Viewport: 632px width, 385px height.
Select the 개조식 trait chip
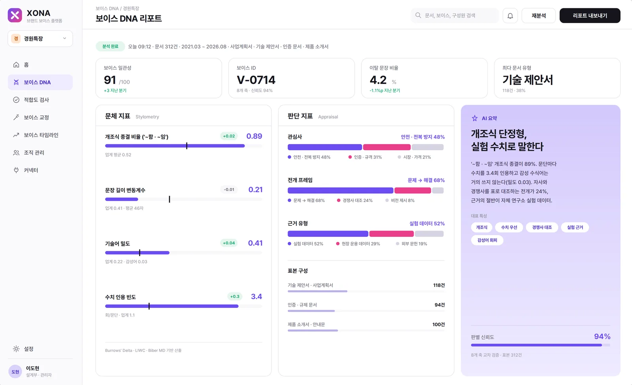click(482, 227)
